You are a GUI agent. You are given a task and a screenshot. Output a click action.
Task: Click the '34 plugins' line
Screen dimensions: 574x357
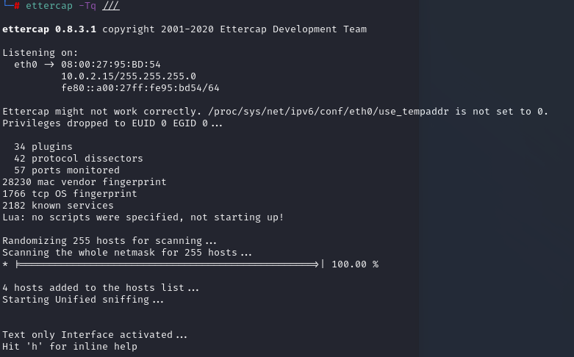(43, 147)
